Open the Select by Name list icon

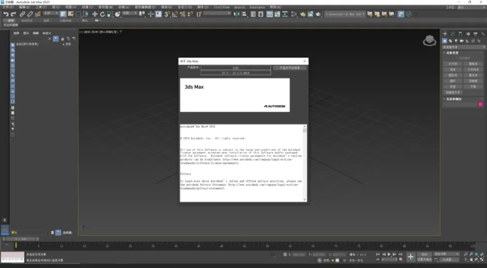pos(70,14)
